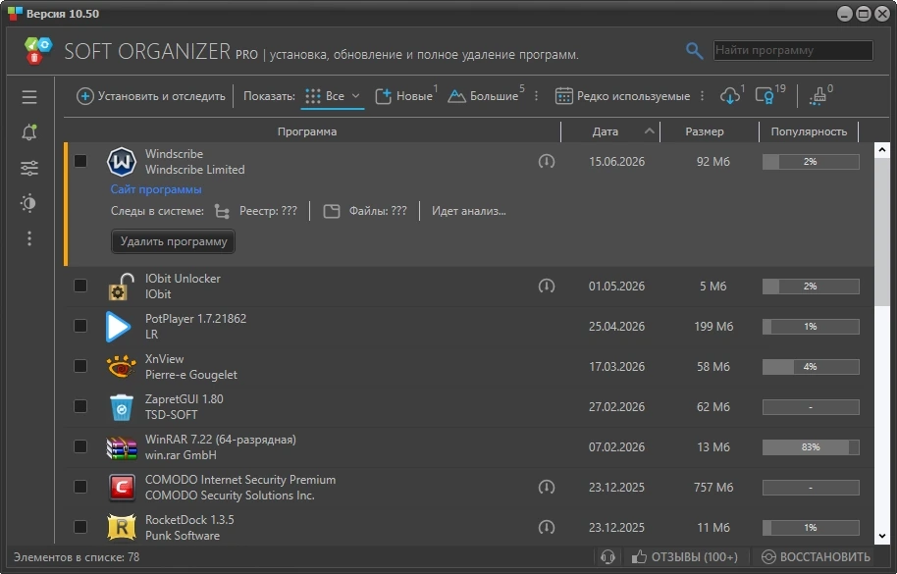Click 'Файлы: ???' traces text
Image resolution: width=897 pixels, height=574 pixels.
coord(378,211)
